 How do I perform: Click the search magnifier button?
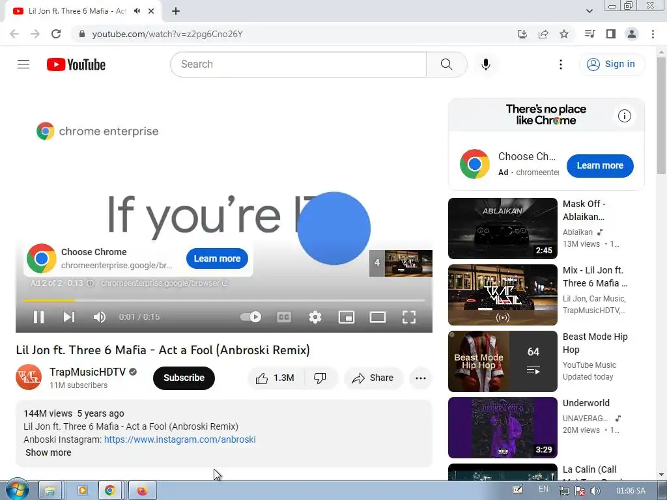447,64
